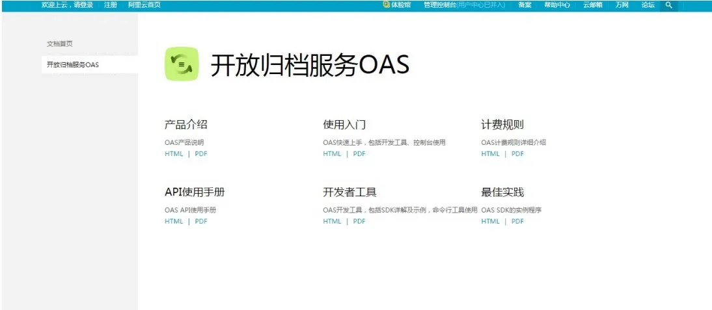Click the 开发者工具 section heading
Image resolution: width=712 pixels, height=310 pixels.
point(349,192)
